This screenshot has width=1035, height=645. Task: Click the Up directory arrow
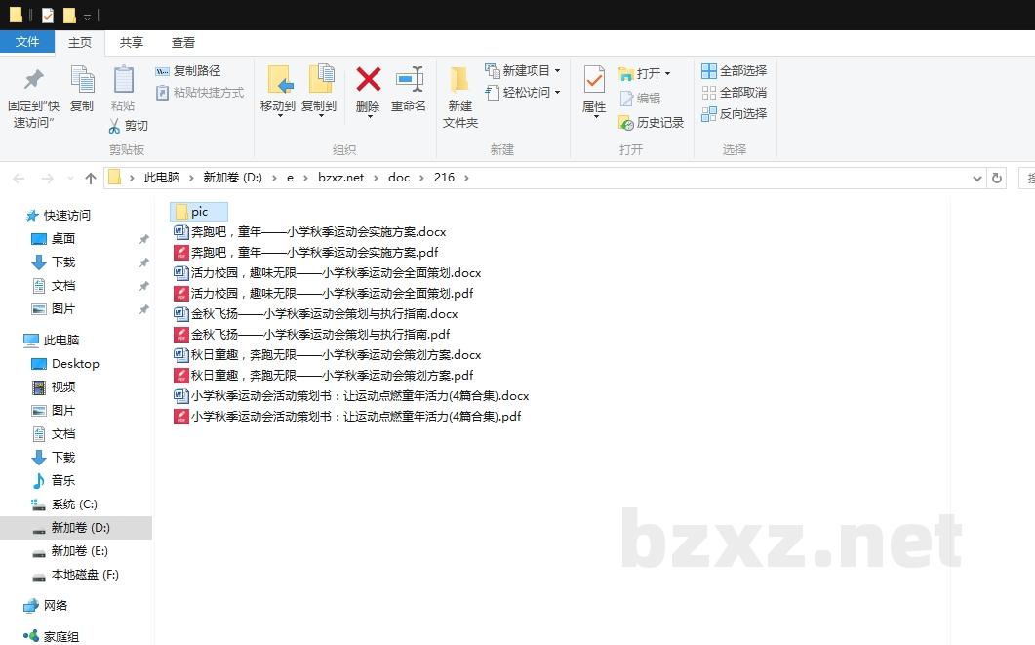tap(91, 178)
